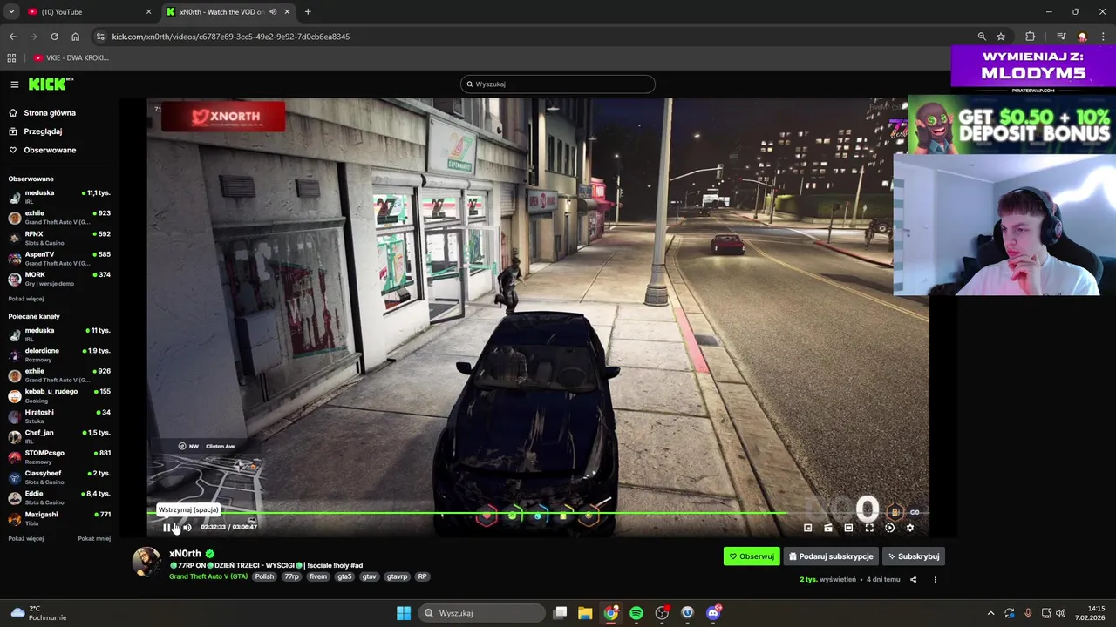Toggle theater mode in the player
This screenshot has width=1116, height=627.
click(848, 528)
